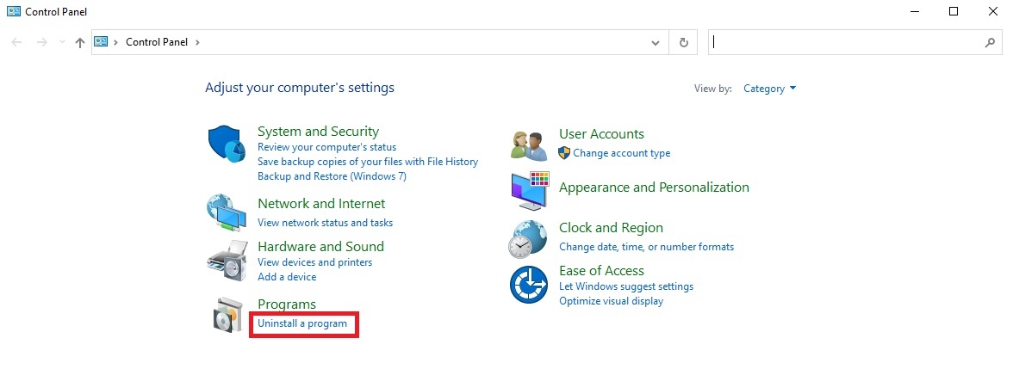Screen dimensions: 1013x369
Task: Click inside the Control Panel search box
Action: pos(844,42)
